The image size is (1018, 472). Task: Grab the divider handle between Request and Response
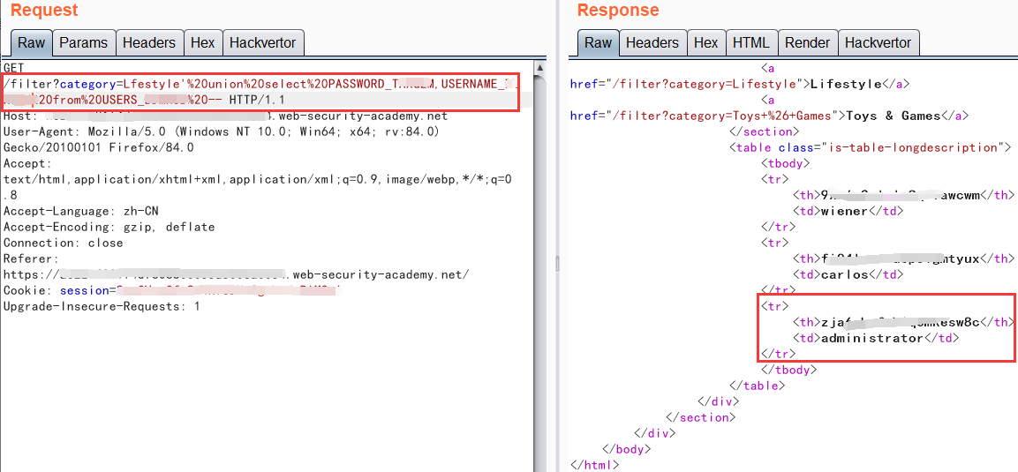556,263
